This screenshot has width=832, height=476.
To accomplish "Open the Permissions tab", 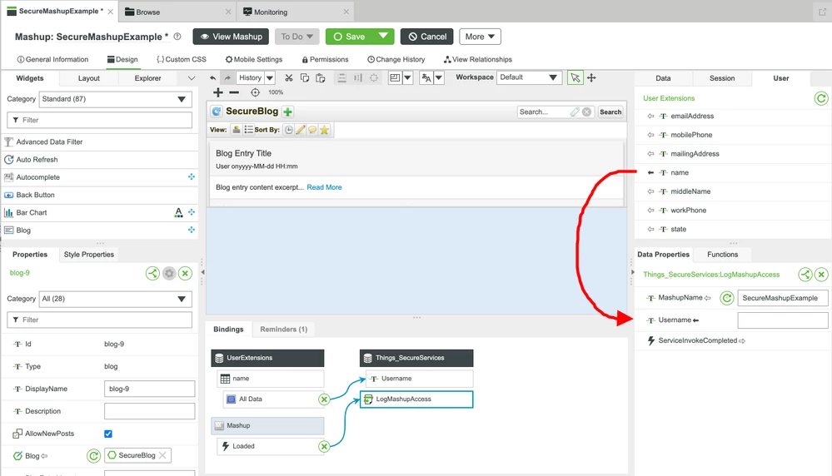I will point(326,59).
